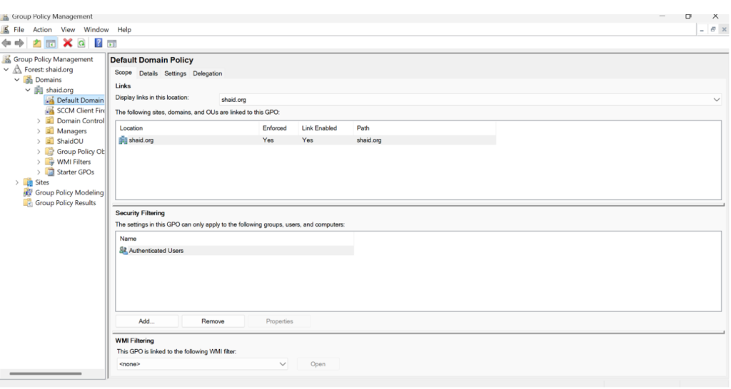
Task: Open the Action menu
Action: pos(42,30)
